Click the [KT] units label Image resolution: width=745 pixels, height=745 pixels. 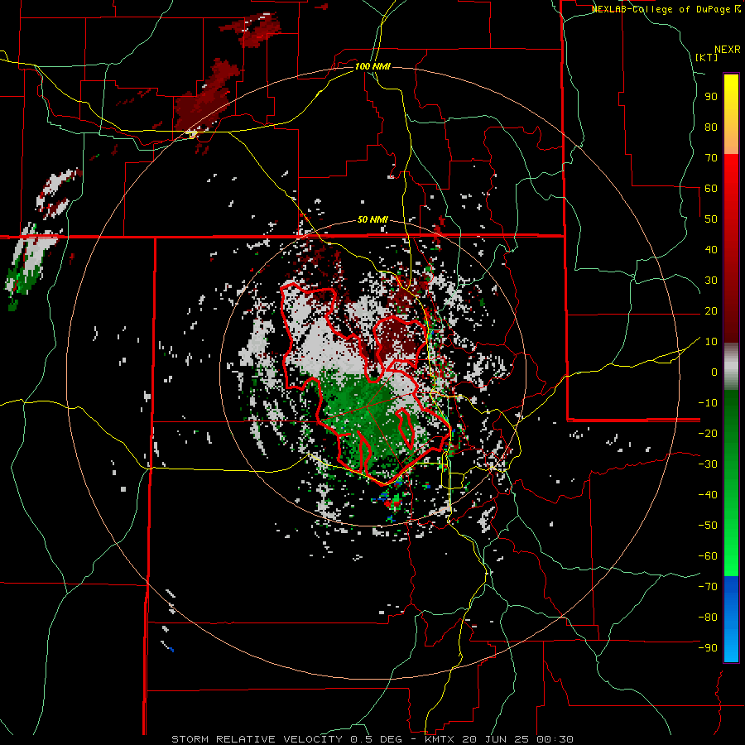[x=707, y=57]
